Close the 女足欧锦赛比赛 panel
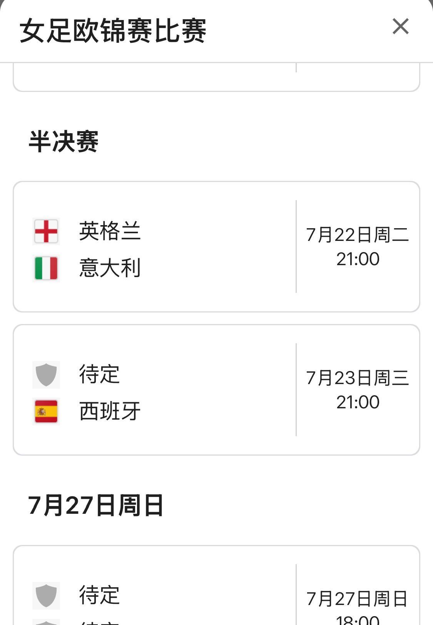The height and width of the screenshot is (625, 433). (400, 27)
